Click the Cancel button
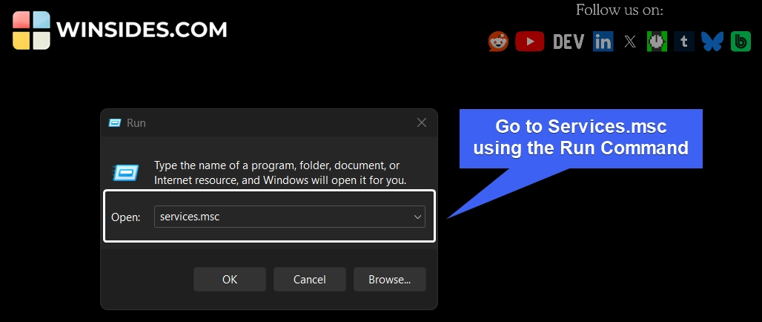Screen dimensions: 762x322 [310, 280]
